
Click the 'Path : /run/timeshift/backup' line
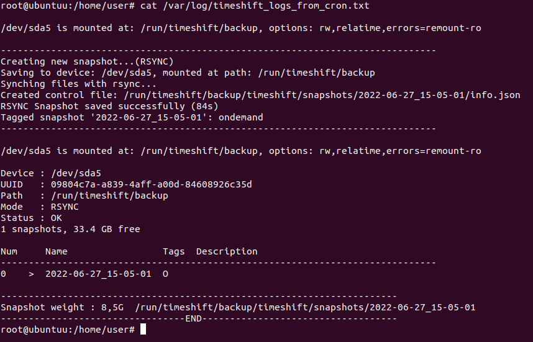click(x=84, y=196)
